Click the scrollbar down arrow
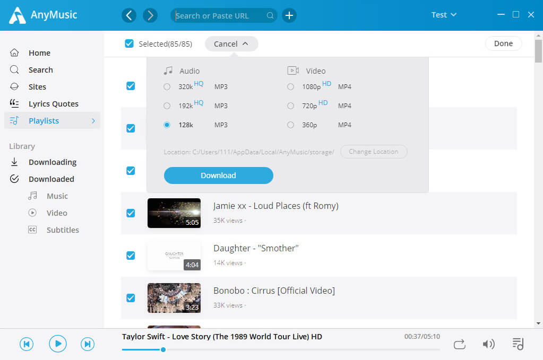The image size is (543, 360). point(538,324)
